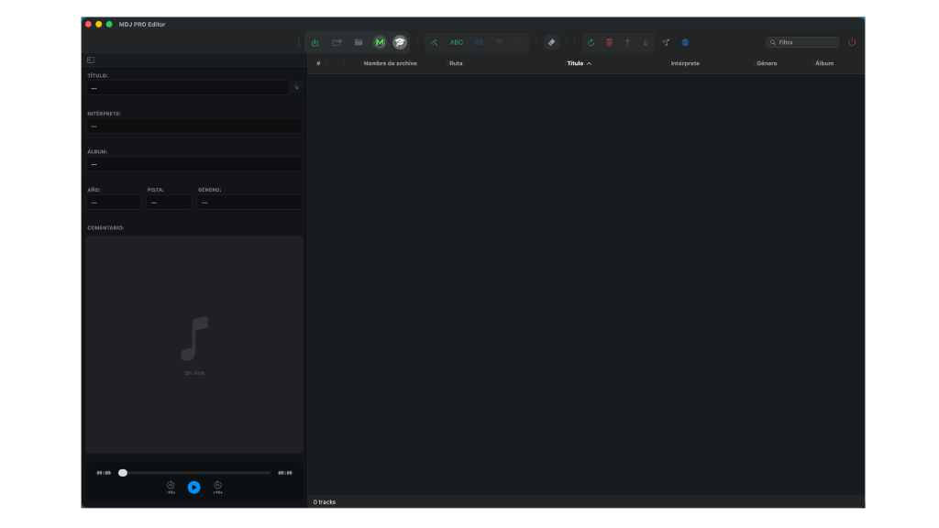Click the music note list icon
939x528 pixels.
(x=666, y=42)
